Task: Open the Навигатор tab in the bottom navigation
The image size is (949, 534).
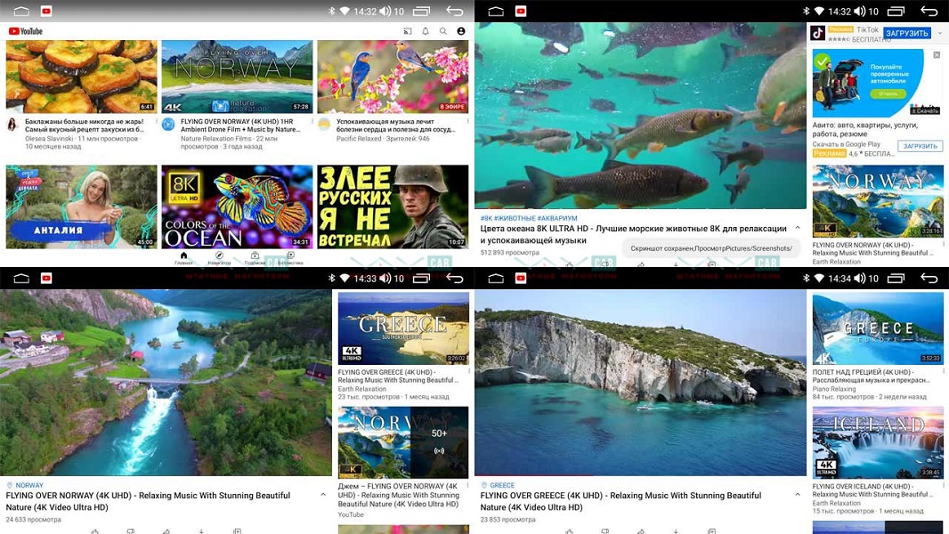Action: click(x=219, y=258)
